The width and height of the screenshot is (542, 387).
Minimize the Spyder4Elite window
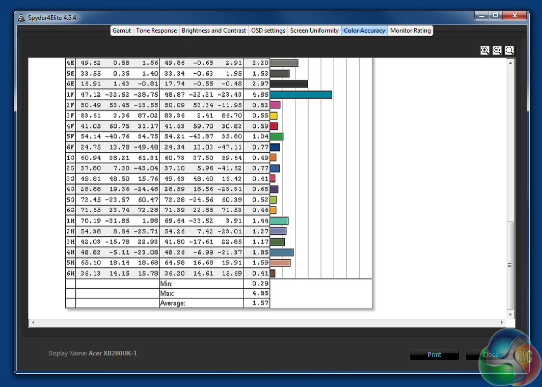[481, 16]
